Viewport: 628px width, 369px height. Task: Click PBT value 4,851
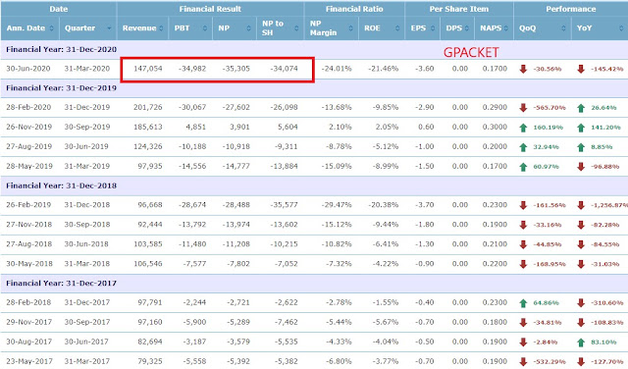[x=195, y=127]
